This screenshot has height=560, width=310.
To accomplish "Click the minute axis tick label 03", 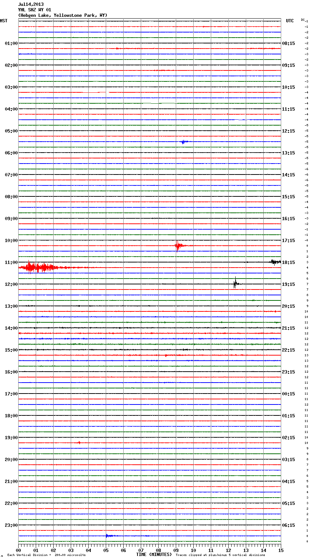I will pos(71,550).
